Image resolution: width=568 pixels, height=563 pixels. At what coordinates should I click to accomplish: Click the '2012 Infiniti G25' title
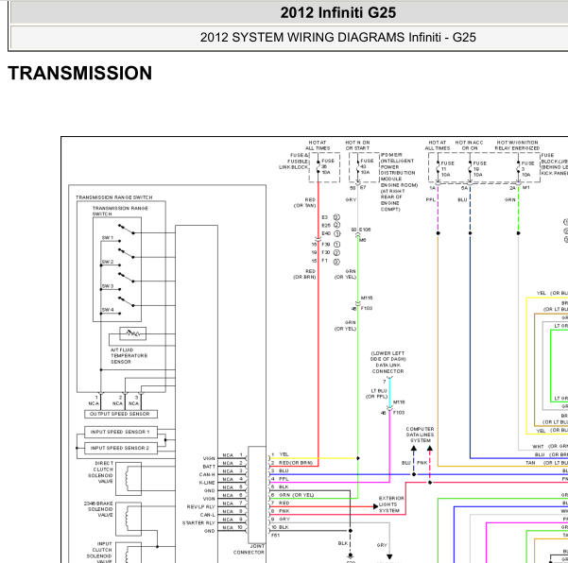[x=338, y=12]
